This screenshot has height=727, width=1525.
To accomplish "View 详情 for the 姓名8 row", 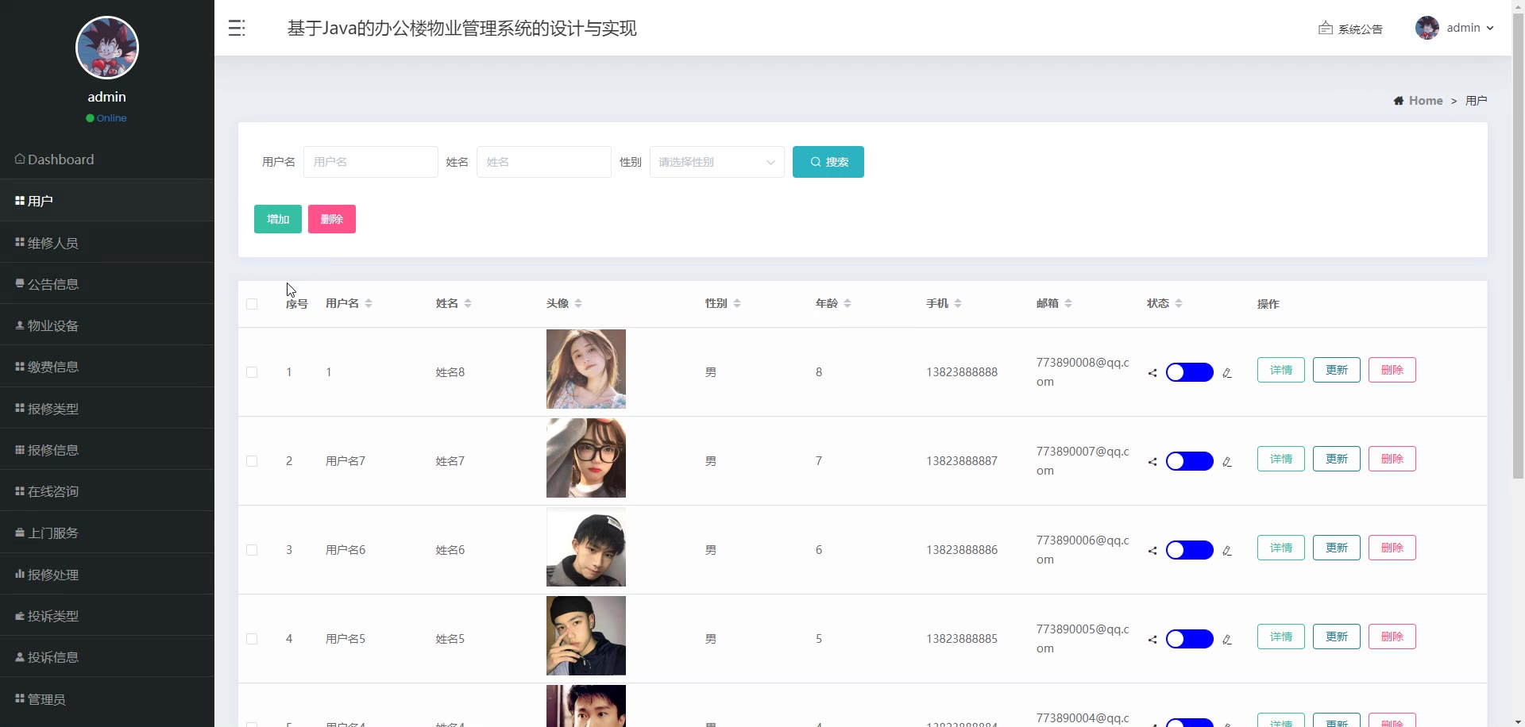I will click(1281, 370).
